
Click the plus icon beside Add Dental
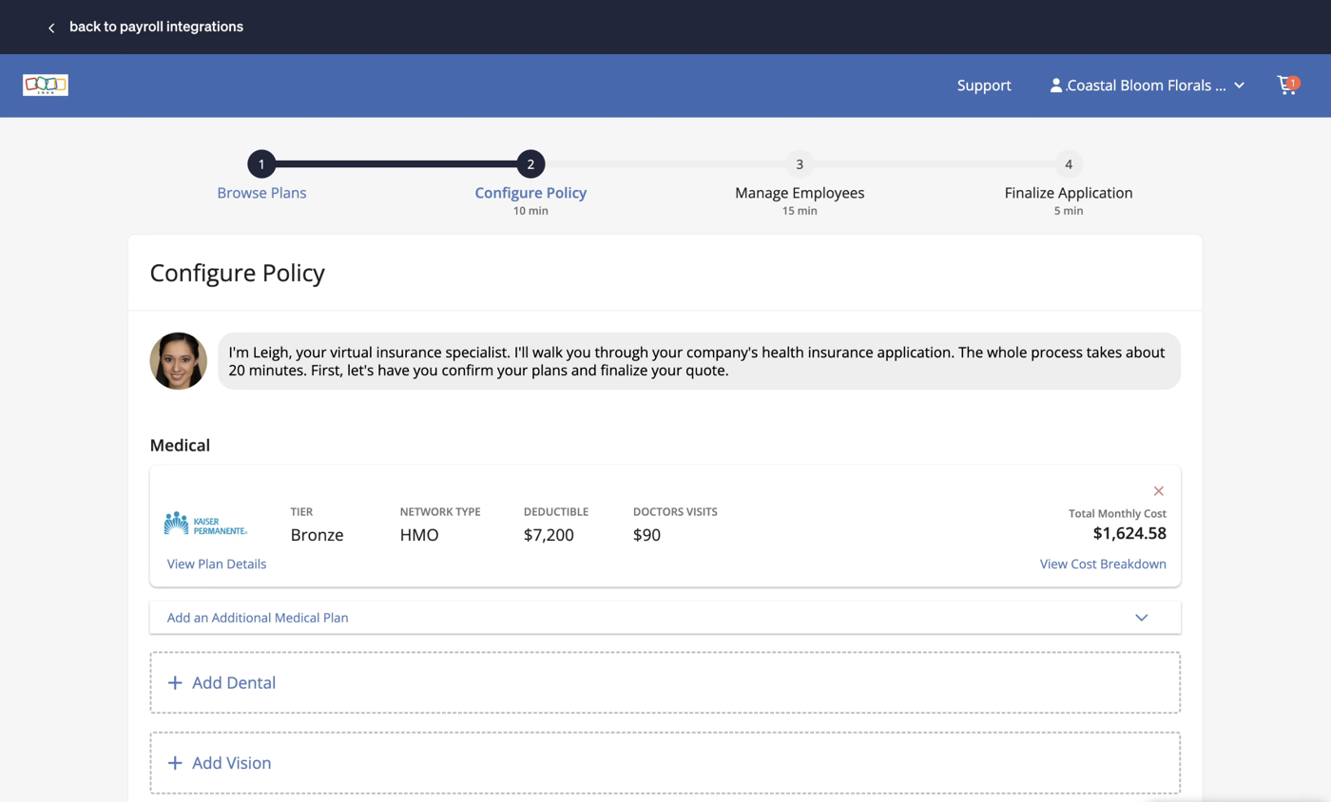pos(175,682)
